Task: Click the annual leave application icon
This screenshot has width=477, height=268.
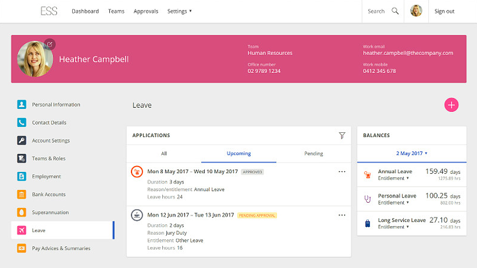Action: pyautogui.click(x=137, y=172)
